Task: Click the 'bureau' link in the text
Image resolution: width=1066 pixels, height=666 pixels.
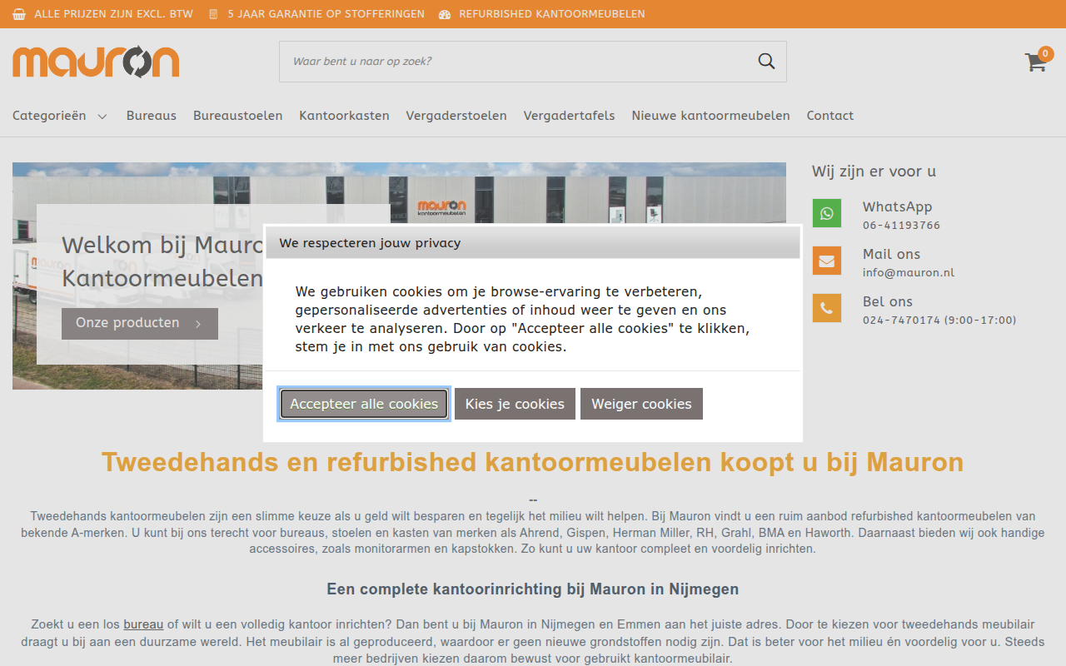Action: click(143, 624)
